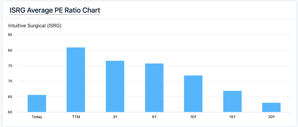Click the TTM x-axis label
Image resolution: width=298 pixels, height=127 pixels.
coord(76,117)
